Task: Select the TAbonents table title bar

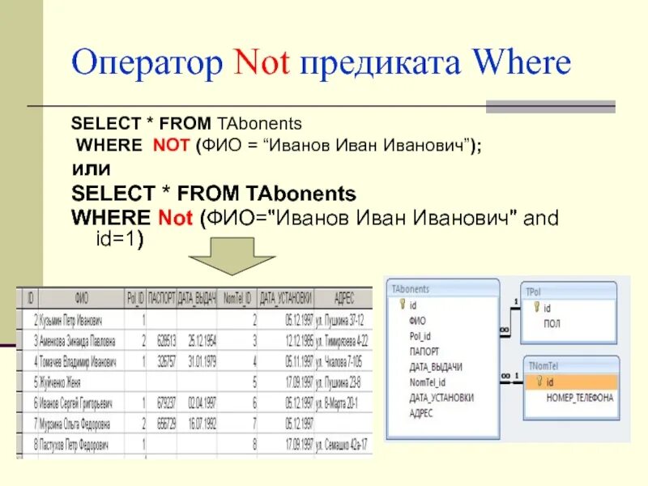Action: click(x=443, y=288)
